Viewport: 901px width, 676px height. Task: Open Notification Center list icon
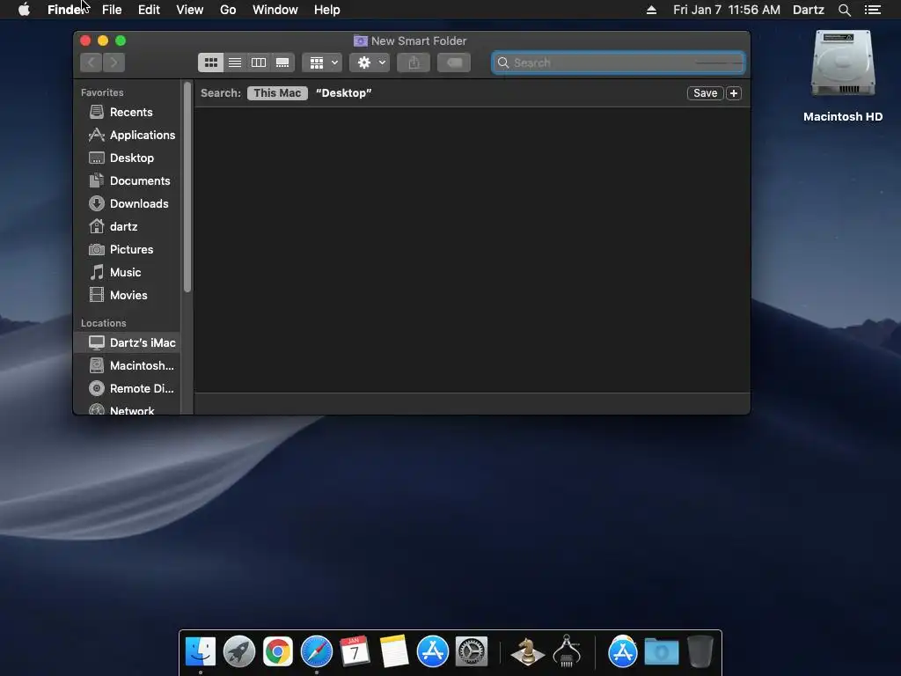(x=872, y=10)
